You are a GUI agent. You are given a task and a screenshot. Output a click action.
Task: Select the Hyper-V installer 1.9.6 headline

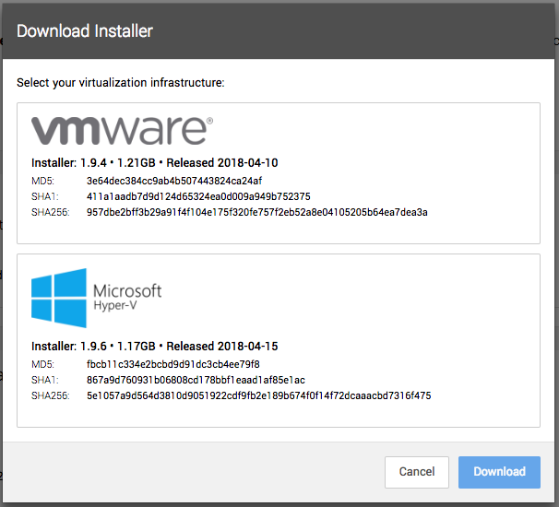(154, 347)
